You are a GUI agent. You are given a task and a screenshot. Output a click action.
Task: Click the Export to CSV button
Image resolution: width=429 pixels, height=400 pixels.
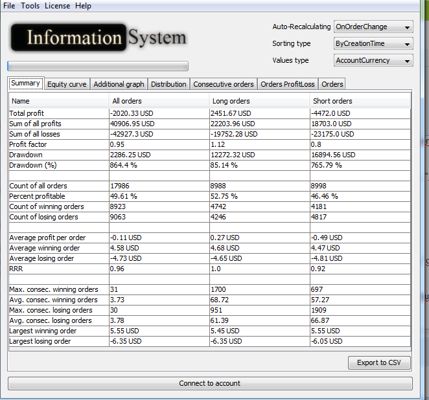[379, 362]
